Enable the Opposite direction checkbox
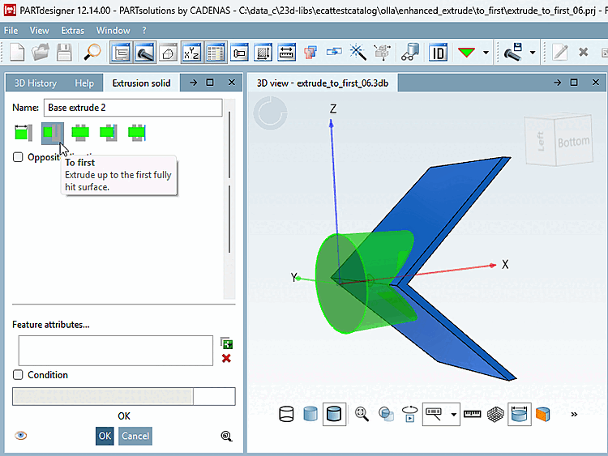The image size is (608, 456). click(18, 157)
